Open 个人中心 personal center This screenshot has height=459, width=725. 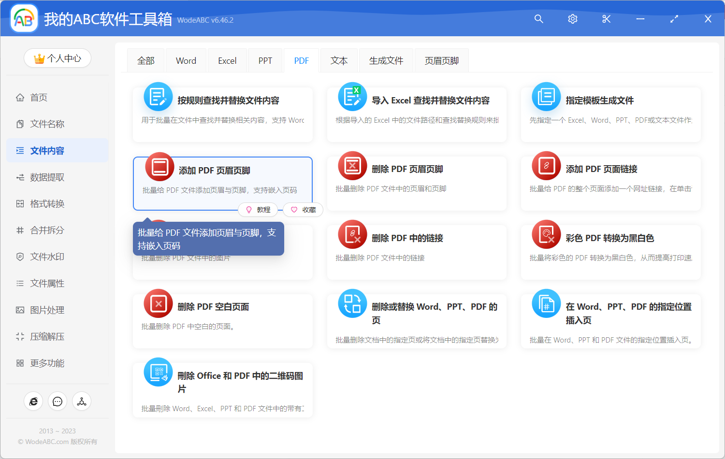[57, 58]
